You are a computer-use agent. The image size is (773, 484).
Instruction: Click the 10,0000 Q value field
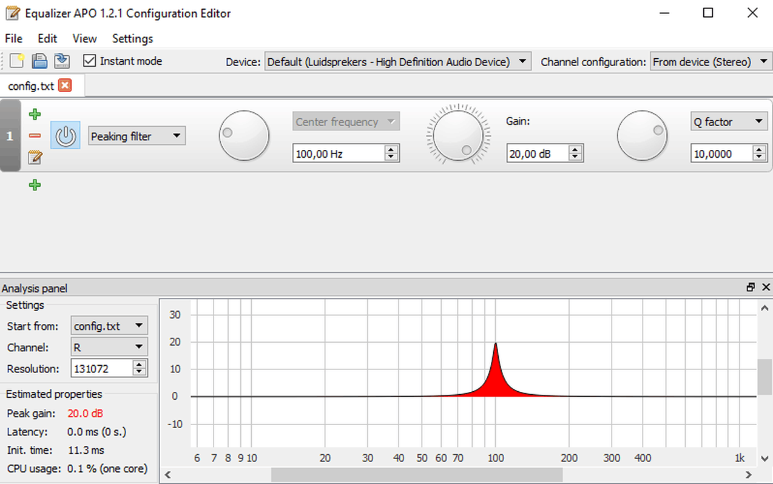click(721, 153)
